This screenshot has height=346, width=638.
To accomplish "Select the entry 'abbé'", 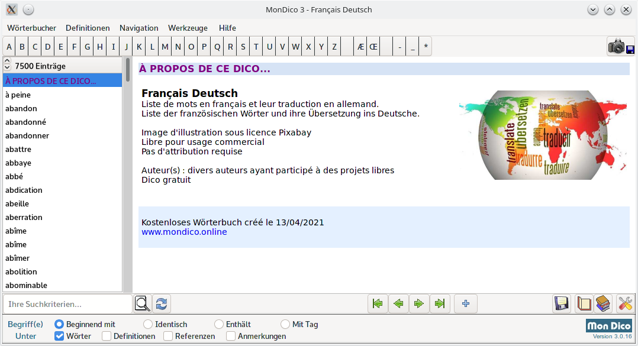I will (63, 176).
